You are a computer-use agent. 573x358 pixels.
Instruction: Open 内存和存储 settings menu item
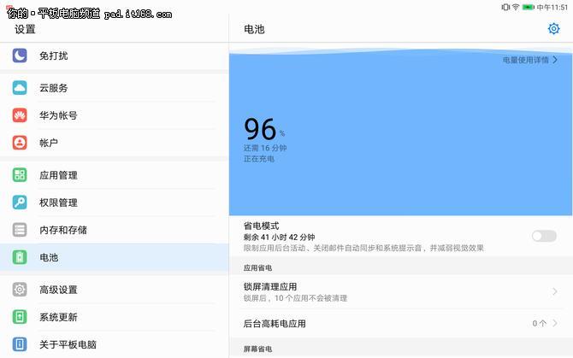click(114, 230)
